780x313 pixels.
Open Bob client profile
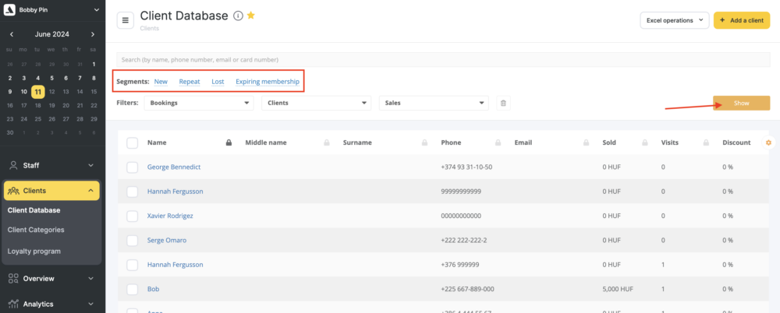(153, 289)
